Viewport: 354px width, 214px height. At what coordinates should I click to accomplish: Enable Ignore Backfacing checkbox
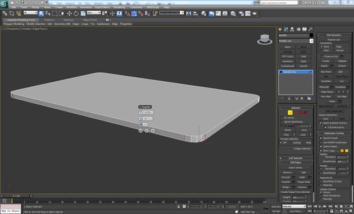tap(282, 122)
